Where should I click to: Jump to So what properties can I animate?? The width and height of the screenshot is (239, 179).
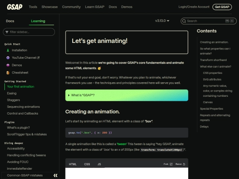point(215,51)
